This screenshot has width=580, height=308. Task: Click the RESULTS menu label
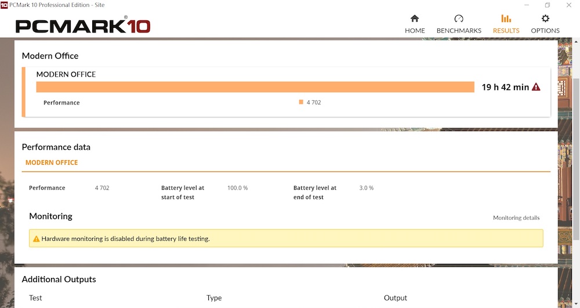coord(506,31)
